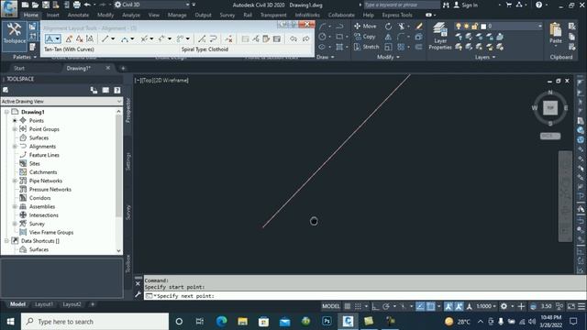Toggle layer 0 on/off lightbulb
Screen dimensions: 587x330
coord(459,27)
